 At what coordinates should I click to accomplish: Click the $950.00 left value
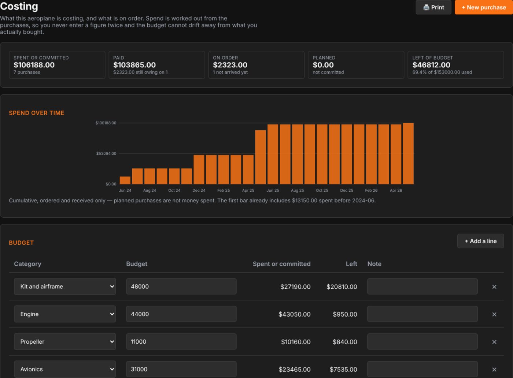click(x=345, y=314)
